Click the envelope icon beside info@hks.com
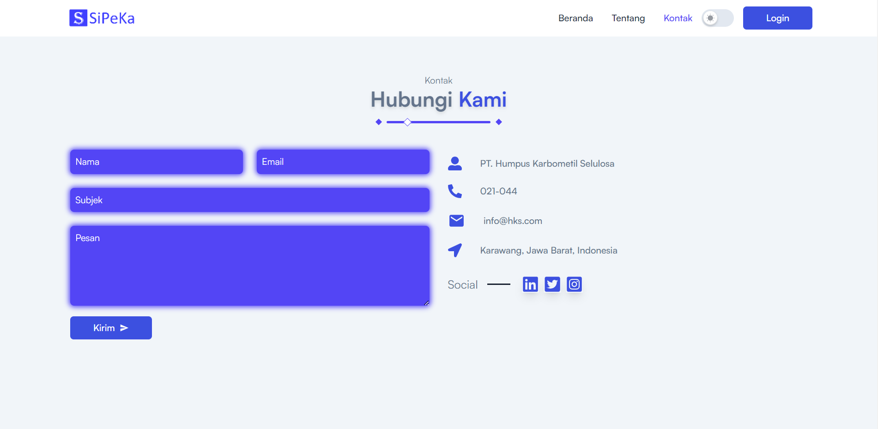878x429 pixels. pos(456,221)
